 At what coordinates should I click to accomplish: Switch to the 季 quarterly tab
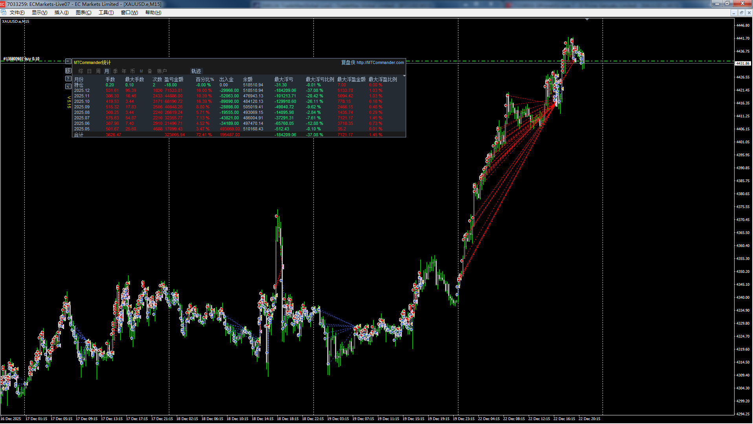tap(115, 71)
